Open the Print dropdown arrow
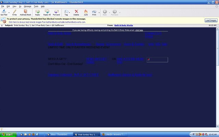The image size is (219, 137). (x=99, y=13)
